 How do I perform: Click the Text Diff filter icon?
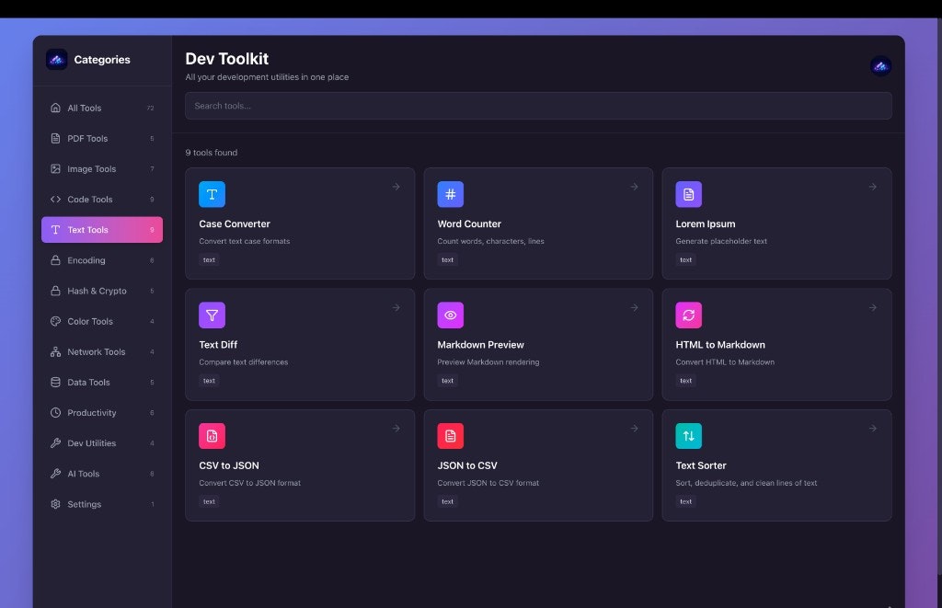click(x=212, y=315)
